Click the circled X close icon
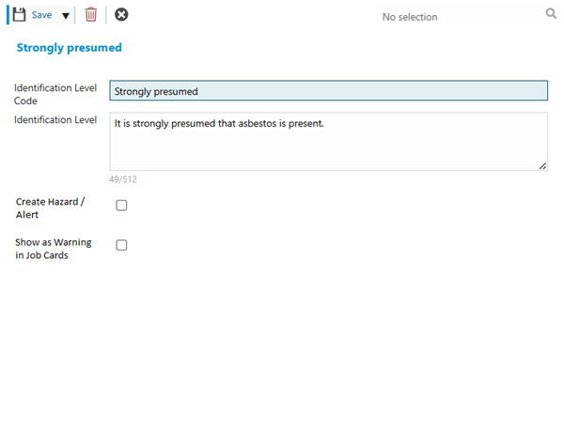Viewport: 564px width, 428px height. click(121, 15)
